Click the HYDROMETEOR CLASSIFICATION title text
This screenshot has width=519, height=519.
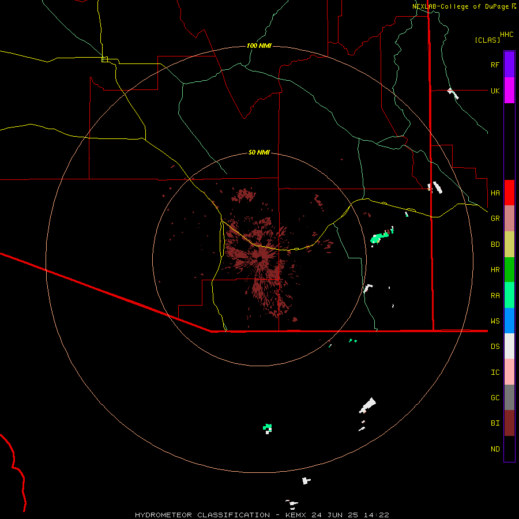[x=202, y=515]
